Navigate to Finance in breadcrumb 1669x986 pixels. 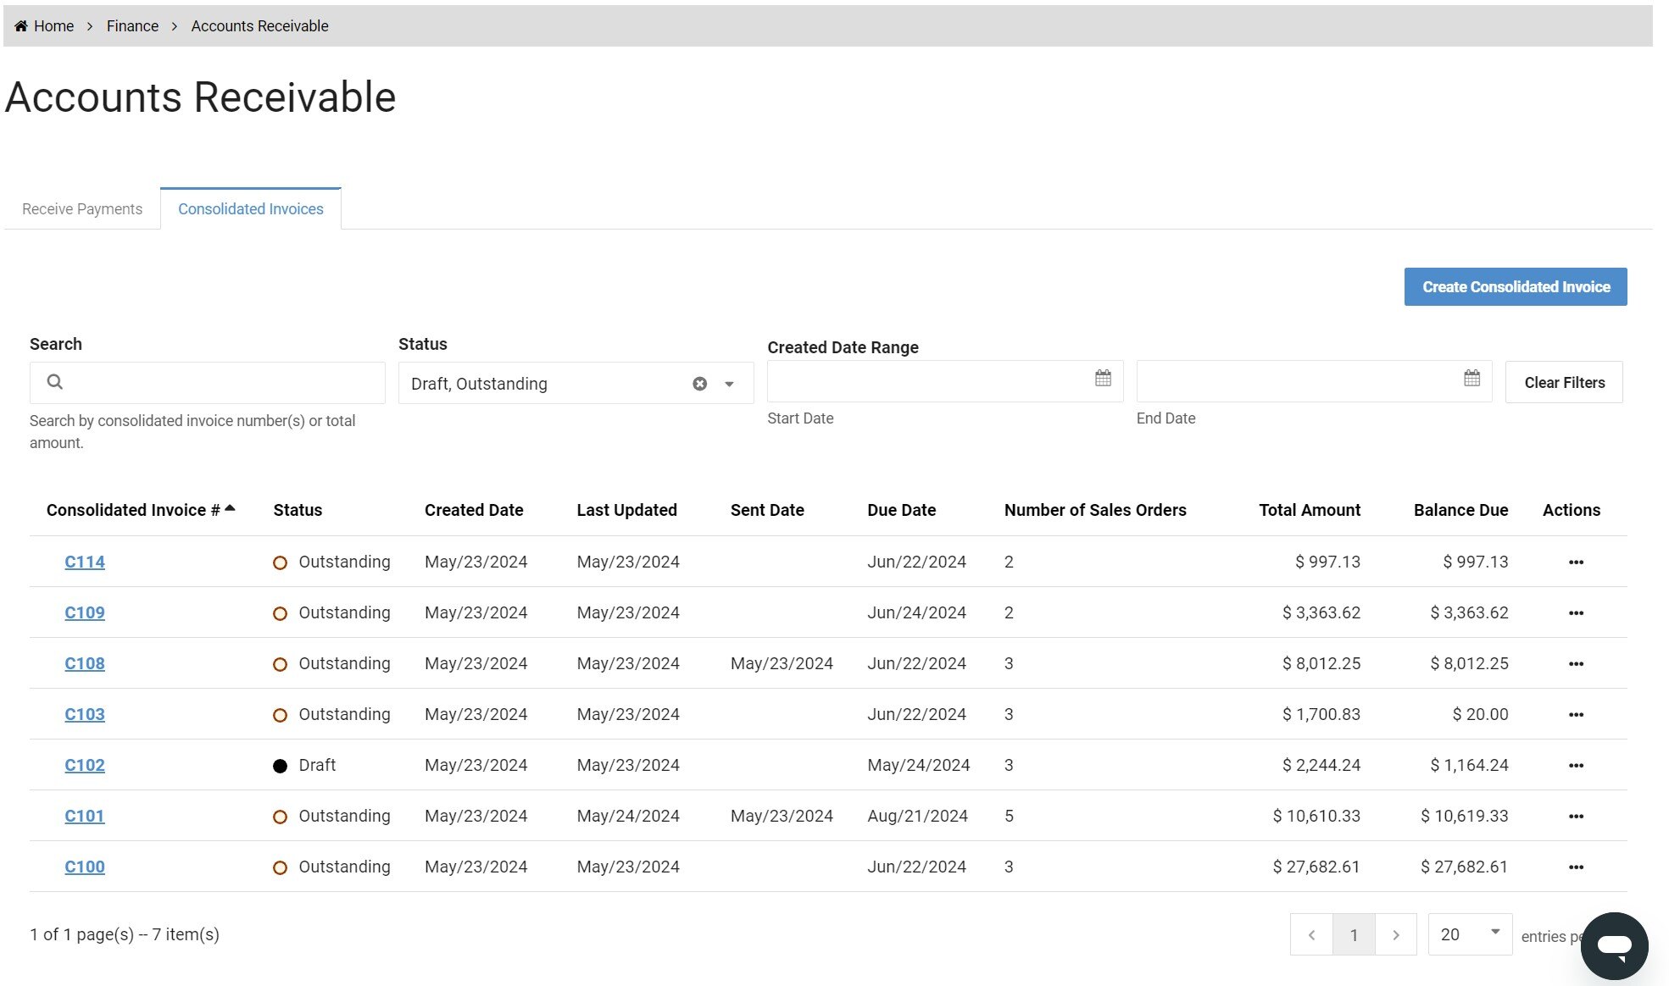point(132,26)
